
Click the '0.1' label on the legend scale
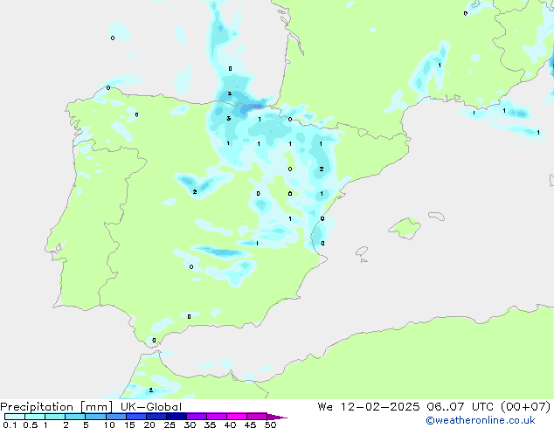click(x=10, y=425)
